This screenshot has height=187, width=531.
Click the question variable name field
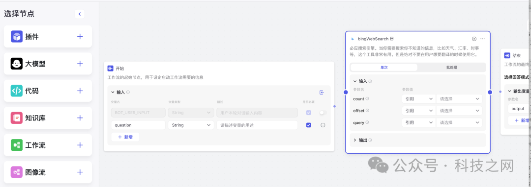coord(138,125)
